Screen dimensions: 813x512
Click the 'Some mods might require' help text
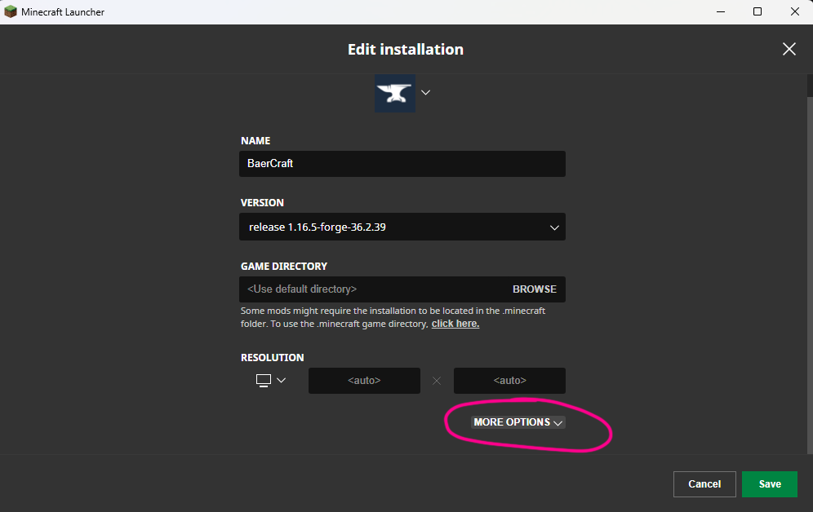[x=393, y=317]
